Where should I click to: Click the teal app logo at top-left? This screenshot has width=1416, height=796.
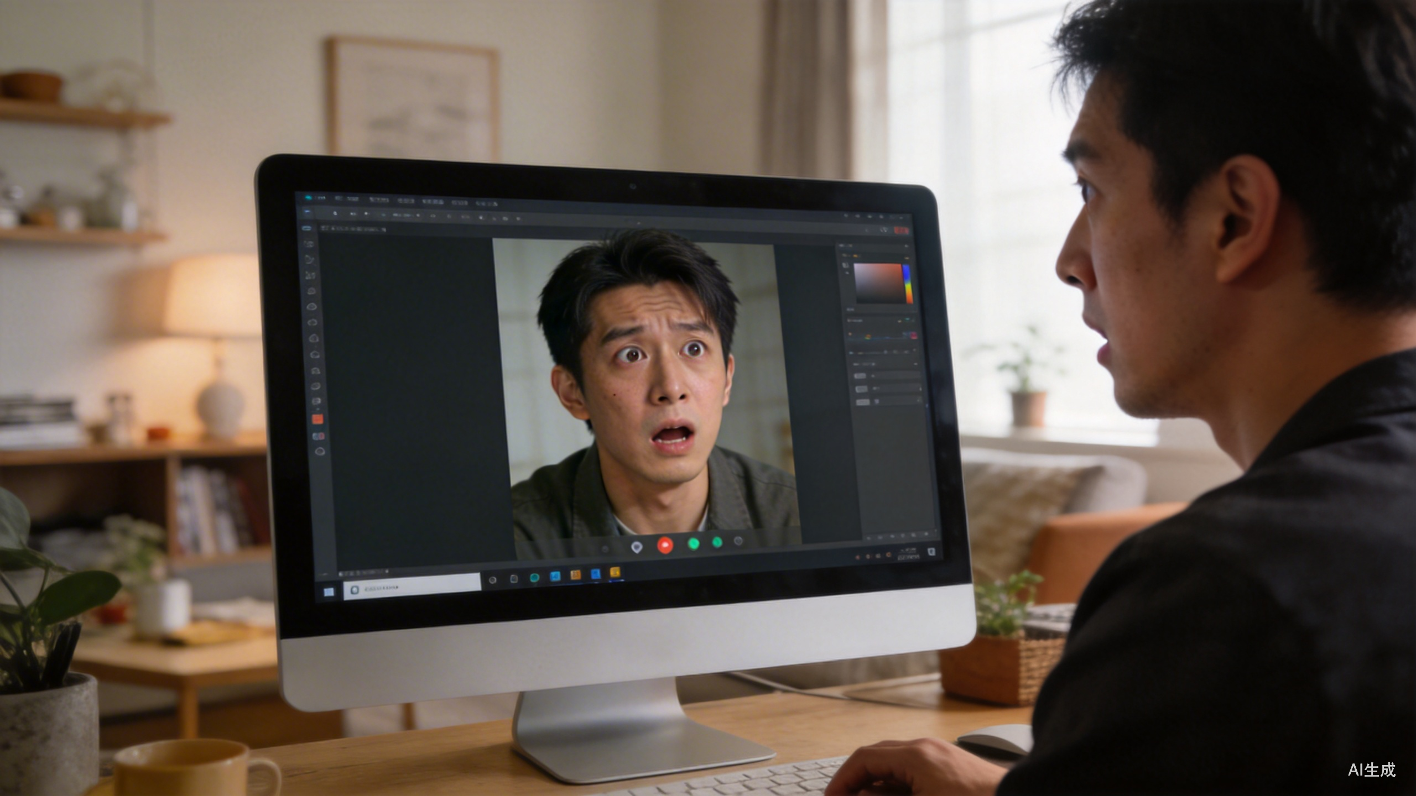point(308,197)
